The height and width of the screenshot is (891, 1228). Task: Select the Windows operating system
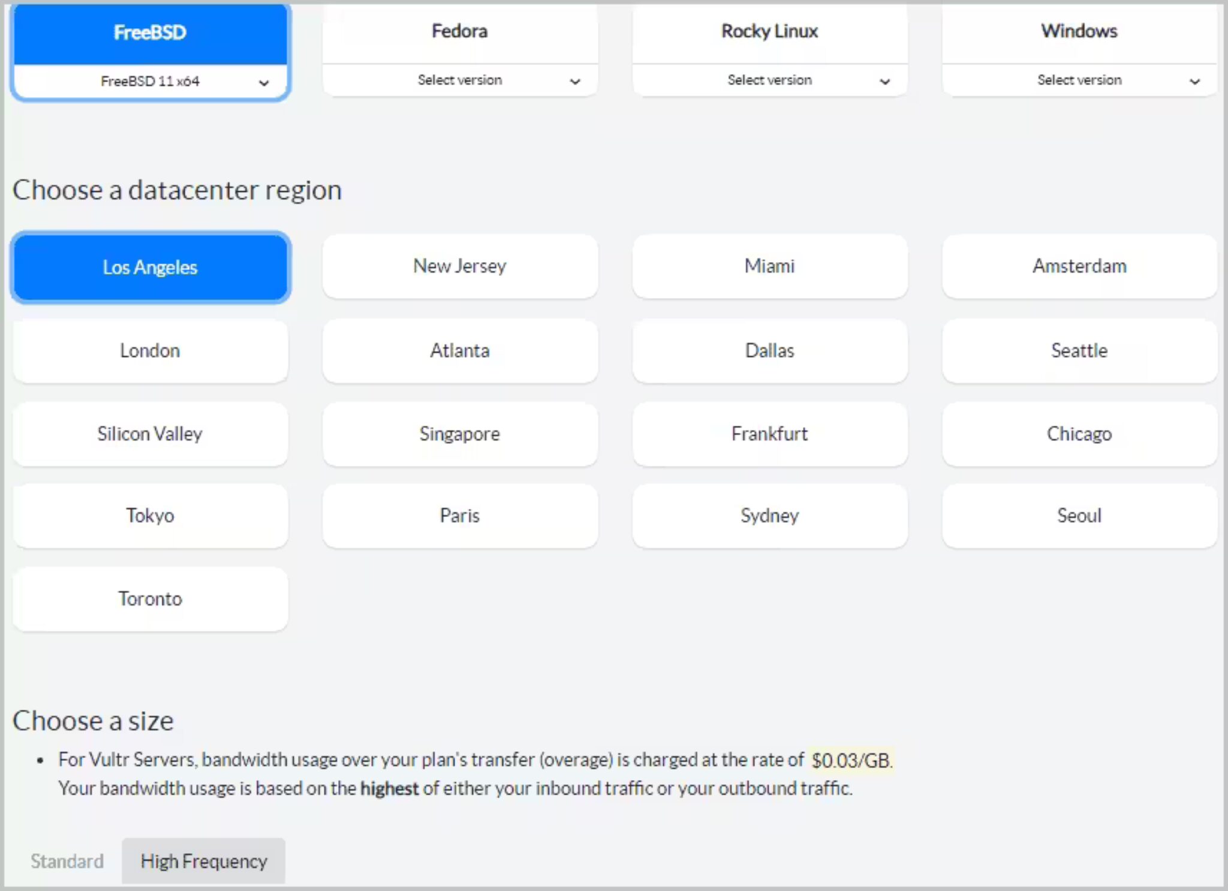pos(1079,31)
